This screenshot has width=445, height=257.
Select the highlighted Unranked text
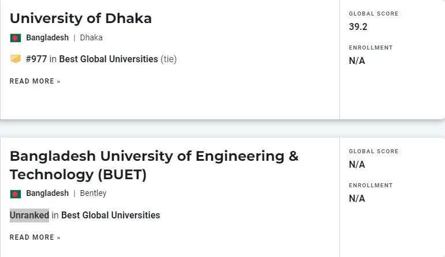click(29, 216)
